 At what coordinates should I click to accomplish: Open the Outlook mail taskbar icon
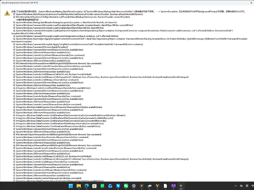pos(110,186)
